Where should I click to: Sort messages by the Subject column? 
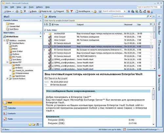coord(100,25)
